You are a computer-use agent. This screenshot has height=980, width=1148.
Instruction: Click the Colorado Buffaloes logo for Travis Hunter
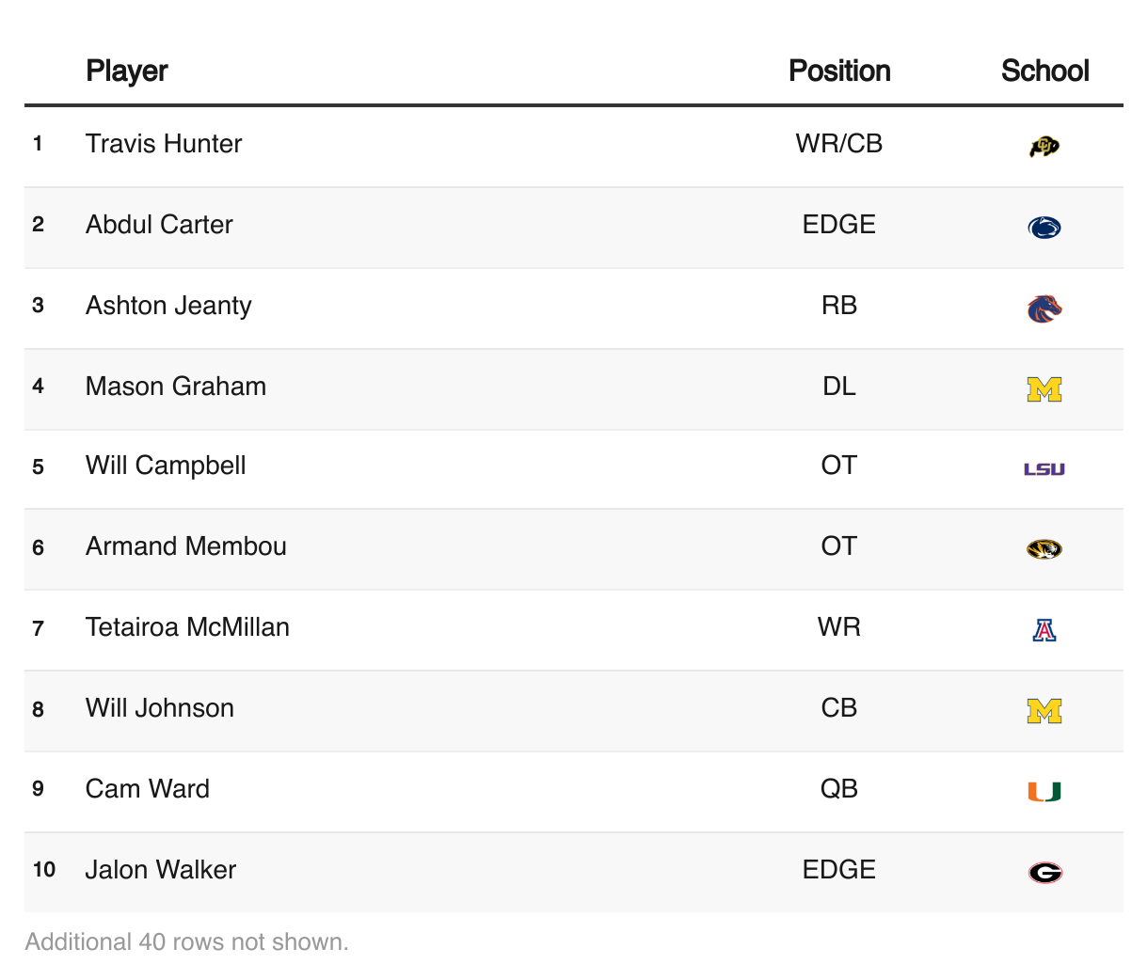1044,146
